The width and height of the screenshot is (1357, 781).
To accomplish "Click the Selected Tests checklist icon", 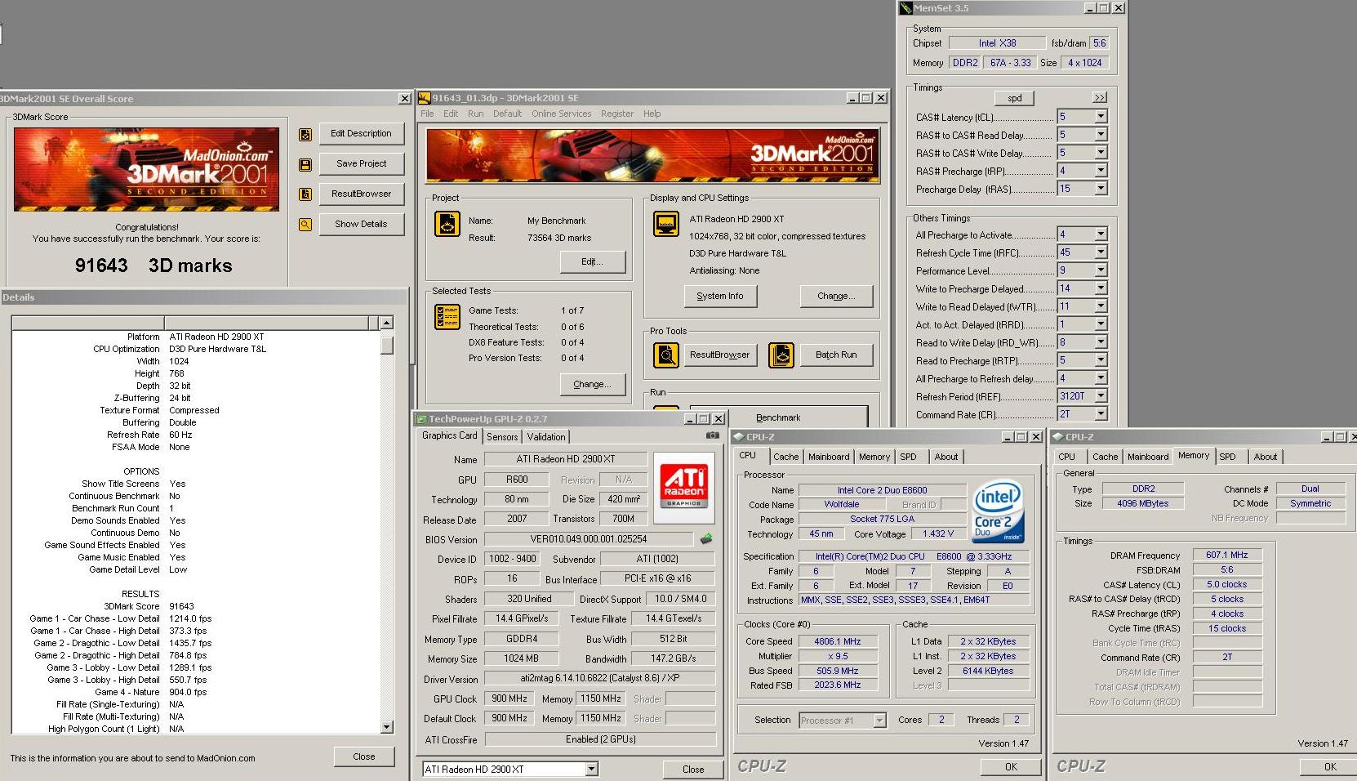I will point(447,316).
